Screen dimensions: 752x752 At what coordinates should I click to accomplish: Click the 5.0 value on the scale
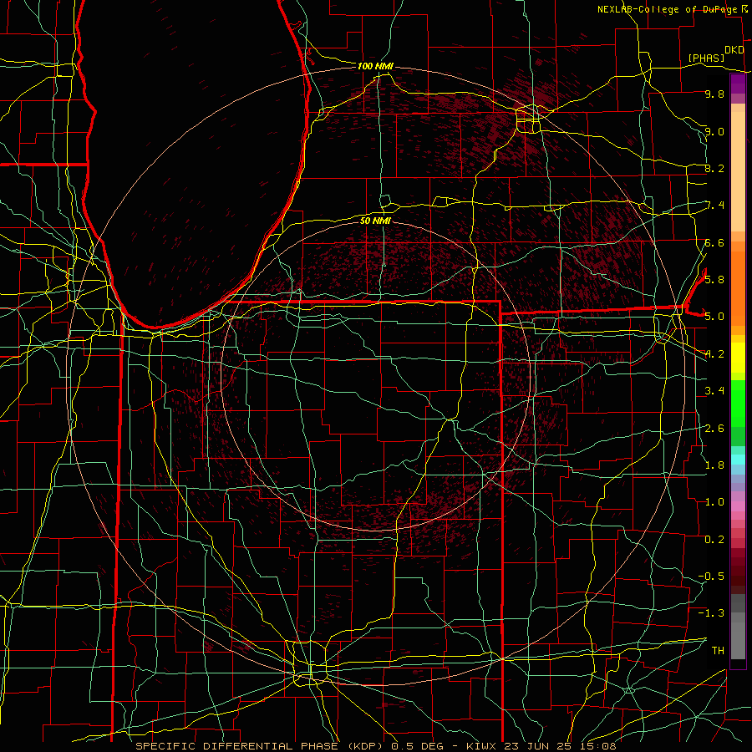click(x=714, y=317)
